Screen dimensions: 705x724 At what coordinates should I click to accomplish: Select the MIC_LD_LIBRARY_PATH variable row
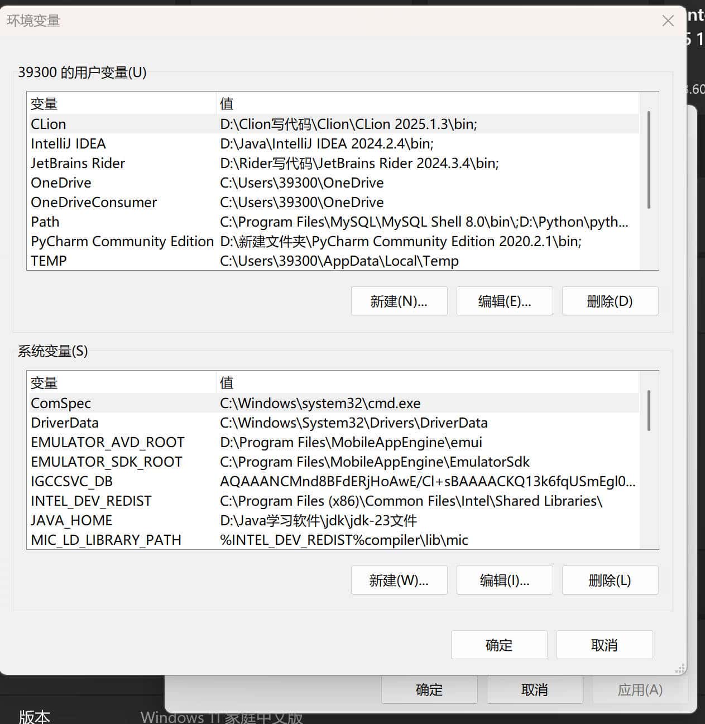pos(333,540)
